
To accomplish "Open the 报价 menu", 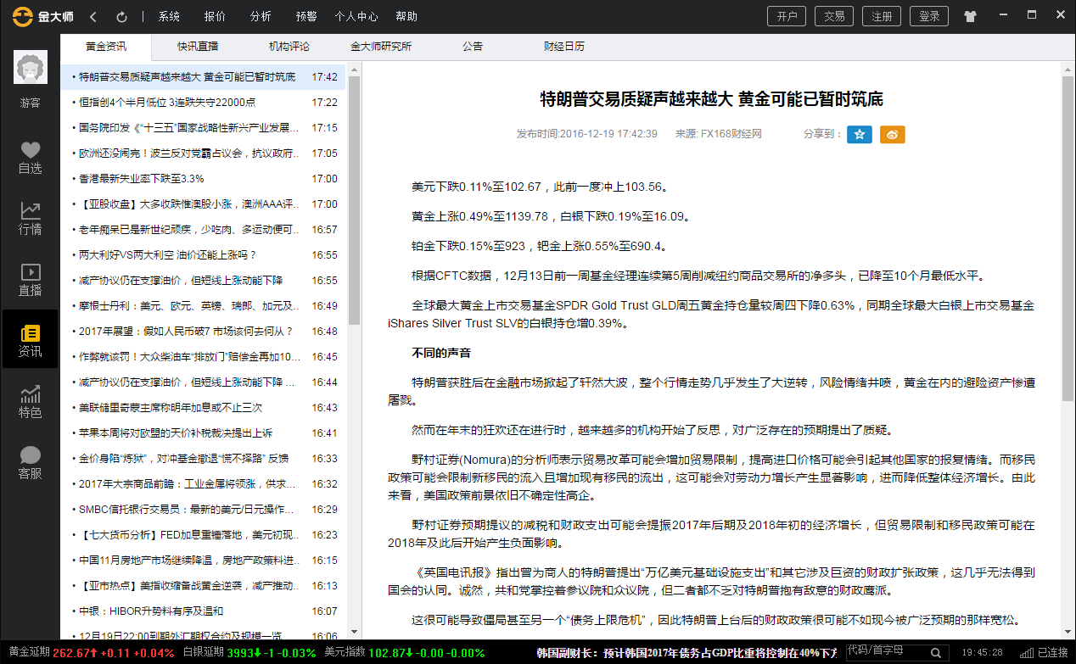I will click(x=216, y=17).
